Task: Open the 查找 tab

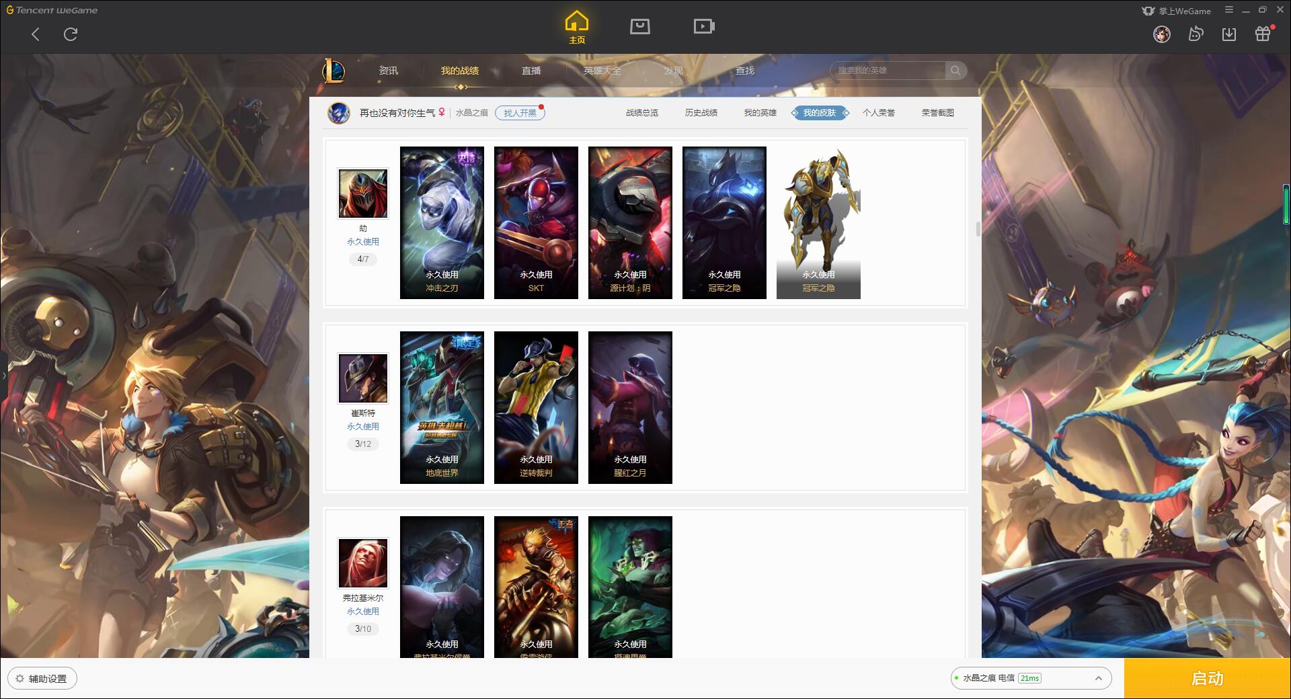Action: 745,71
